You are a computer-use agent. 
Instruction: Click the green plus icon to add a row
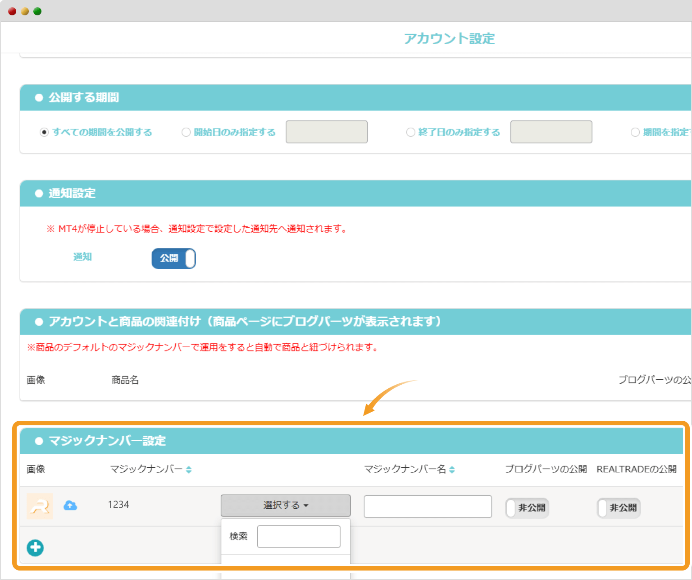pyautogui.click(x=35, y=548)
